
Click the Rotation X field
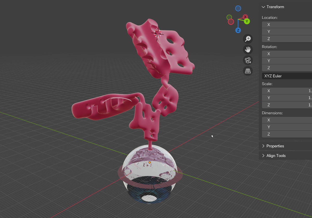pos(287,54)
